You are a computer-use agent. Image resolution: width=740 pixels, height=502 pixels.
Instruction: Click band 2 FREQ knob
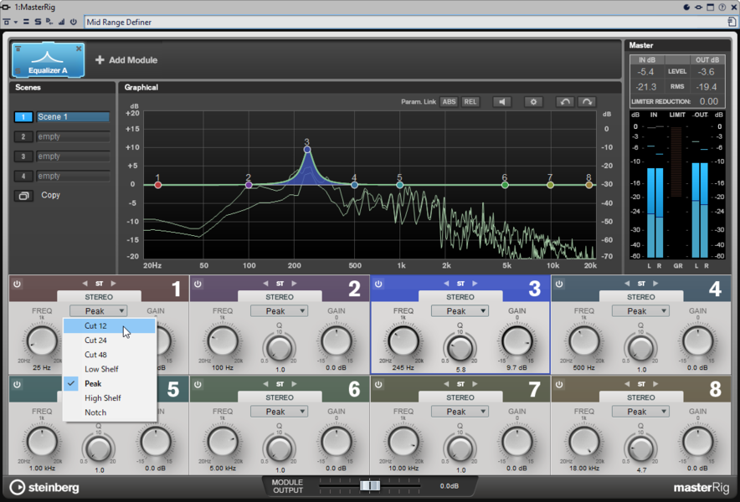click(x=223, y=341)
